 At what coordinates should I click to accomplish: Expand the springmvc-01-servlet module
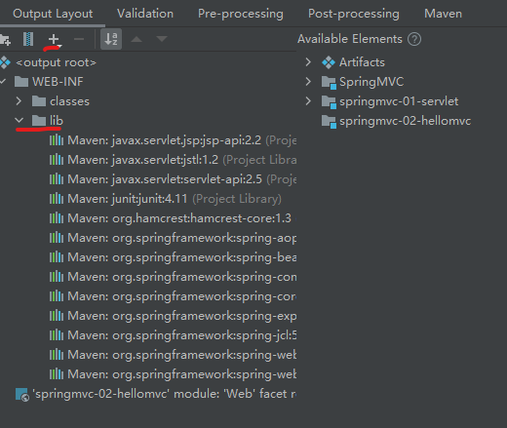click(308, 101)
